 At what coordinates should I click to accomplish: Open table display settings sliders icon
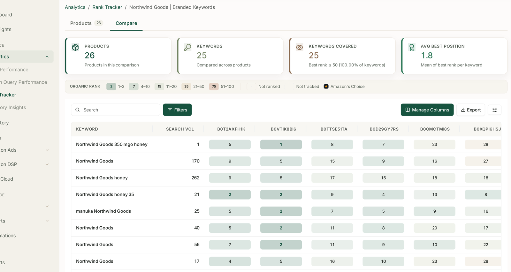(495, 110)
